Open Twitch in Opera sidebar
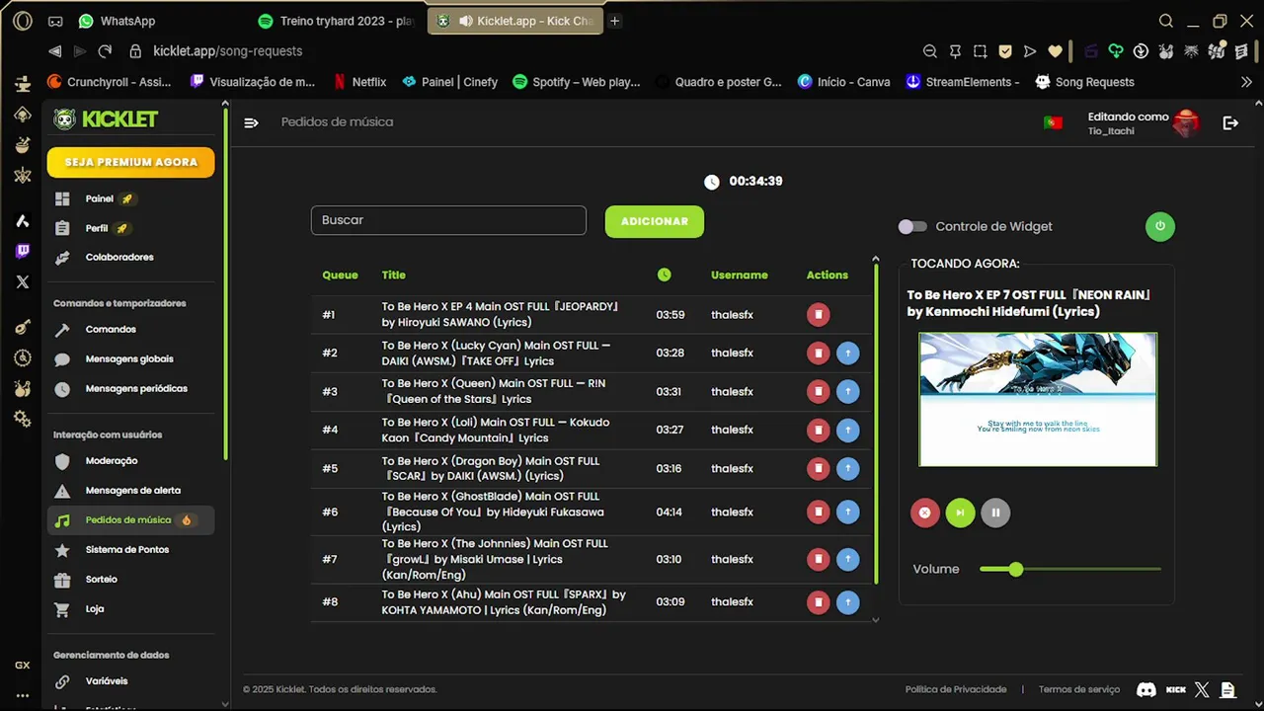 click(x=22, y=252)
